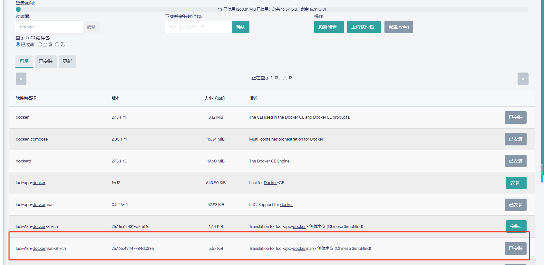Click version 25.165.49447~84dd23e cell

(132, 249)
